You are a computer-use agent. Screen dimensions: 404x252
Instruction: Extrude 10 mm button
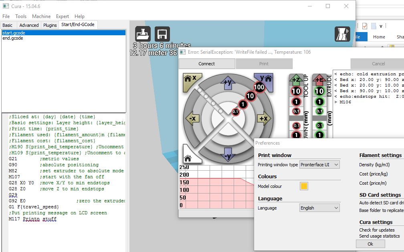[319, 91]
